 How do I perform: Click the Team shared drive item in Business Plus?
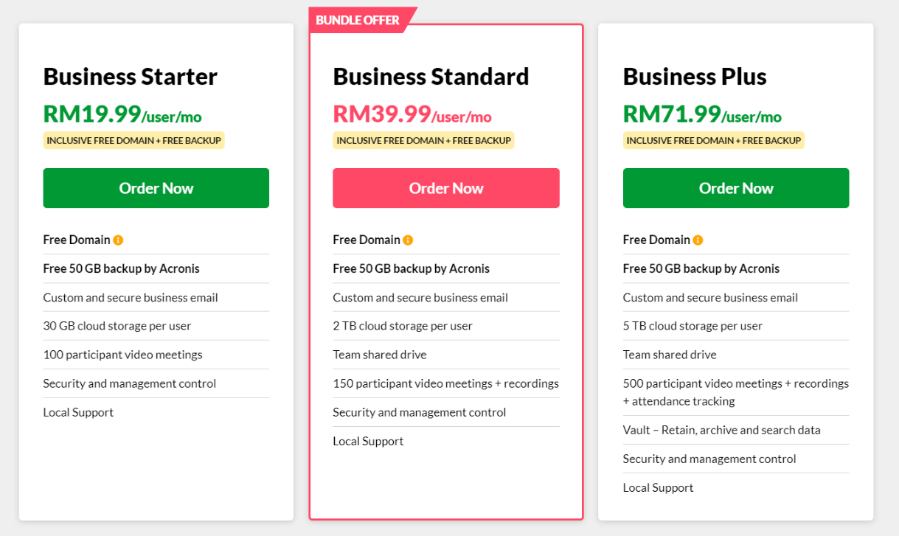[670, 355]
